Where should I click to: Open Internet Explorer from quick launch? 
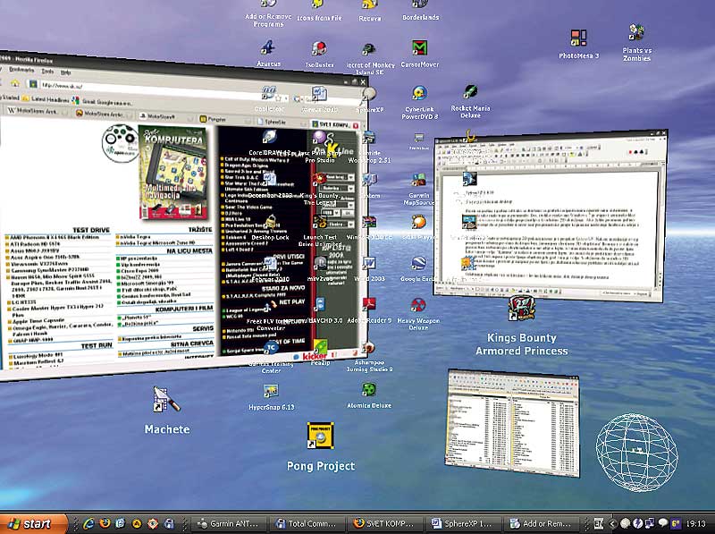(x=88, y=523)
